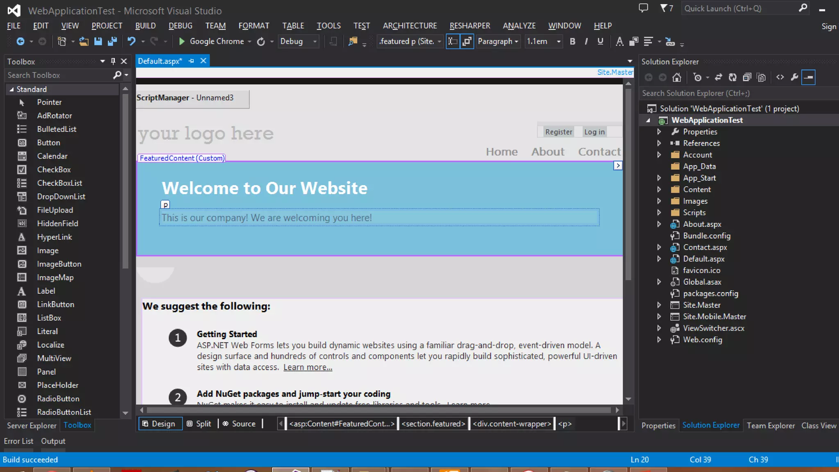The height and width of the screenshot is (472, 839).
Task: Click the Search Toolbox field
Action: point(59,75)
